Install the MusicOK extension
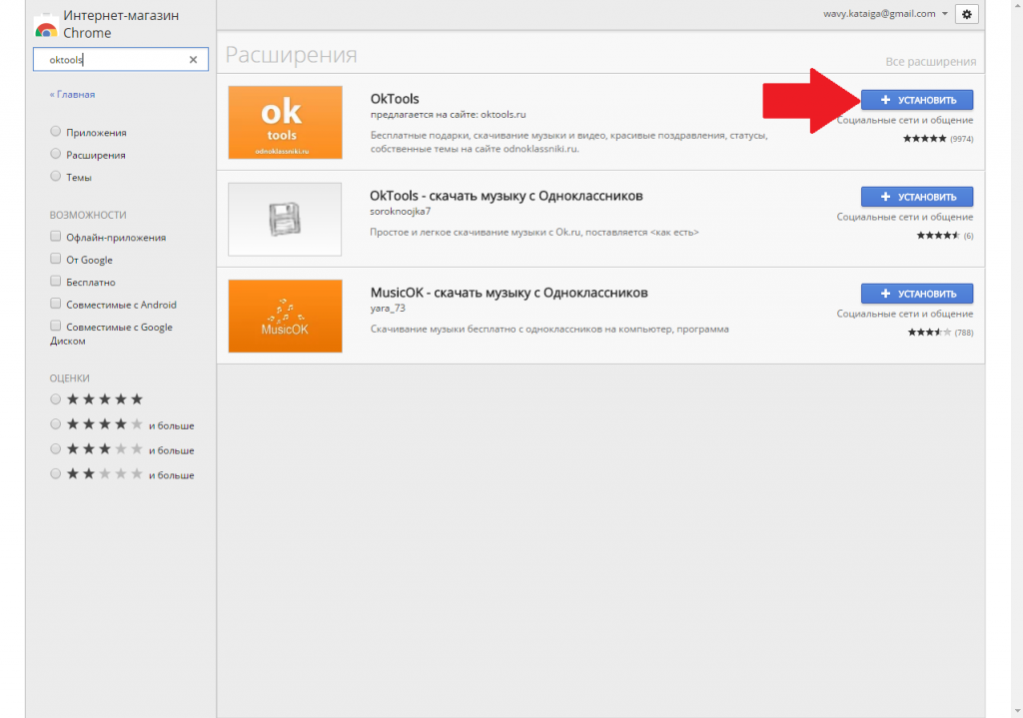 (x=916, y=294)
